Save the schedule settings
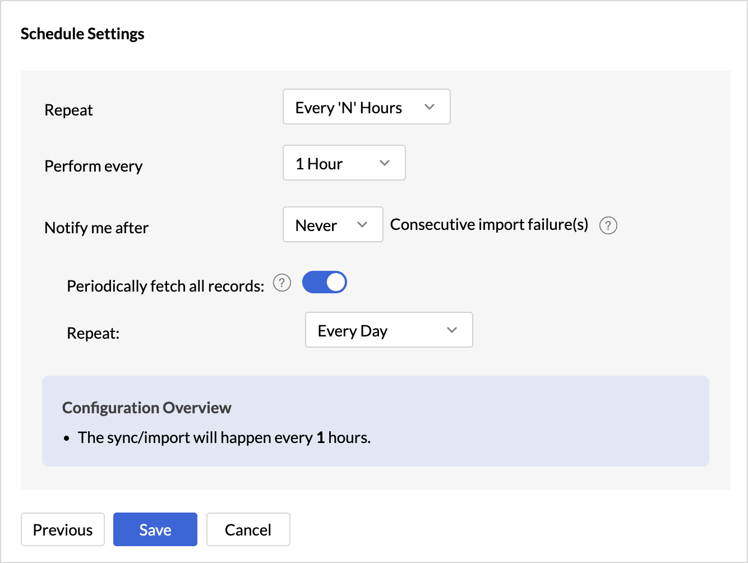The width and height of the screenshot is (748, 563). pos(155,529)
